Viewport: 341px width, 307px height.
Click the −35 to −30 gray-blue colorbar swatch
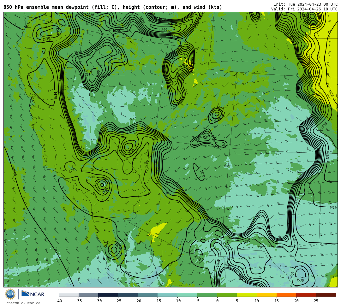[x=88, y=295]
